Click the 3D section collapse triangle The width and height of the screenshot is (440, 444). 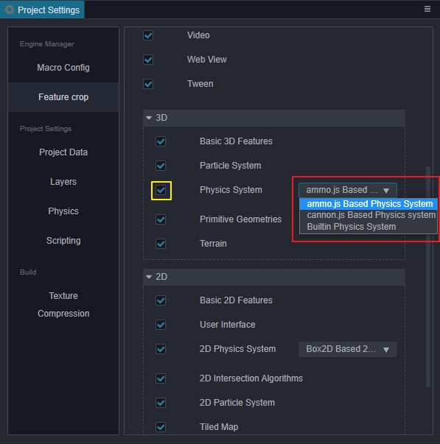point(149,118)
